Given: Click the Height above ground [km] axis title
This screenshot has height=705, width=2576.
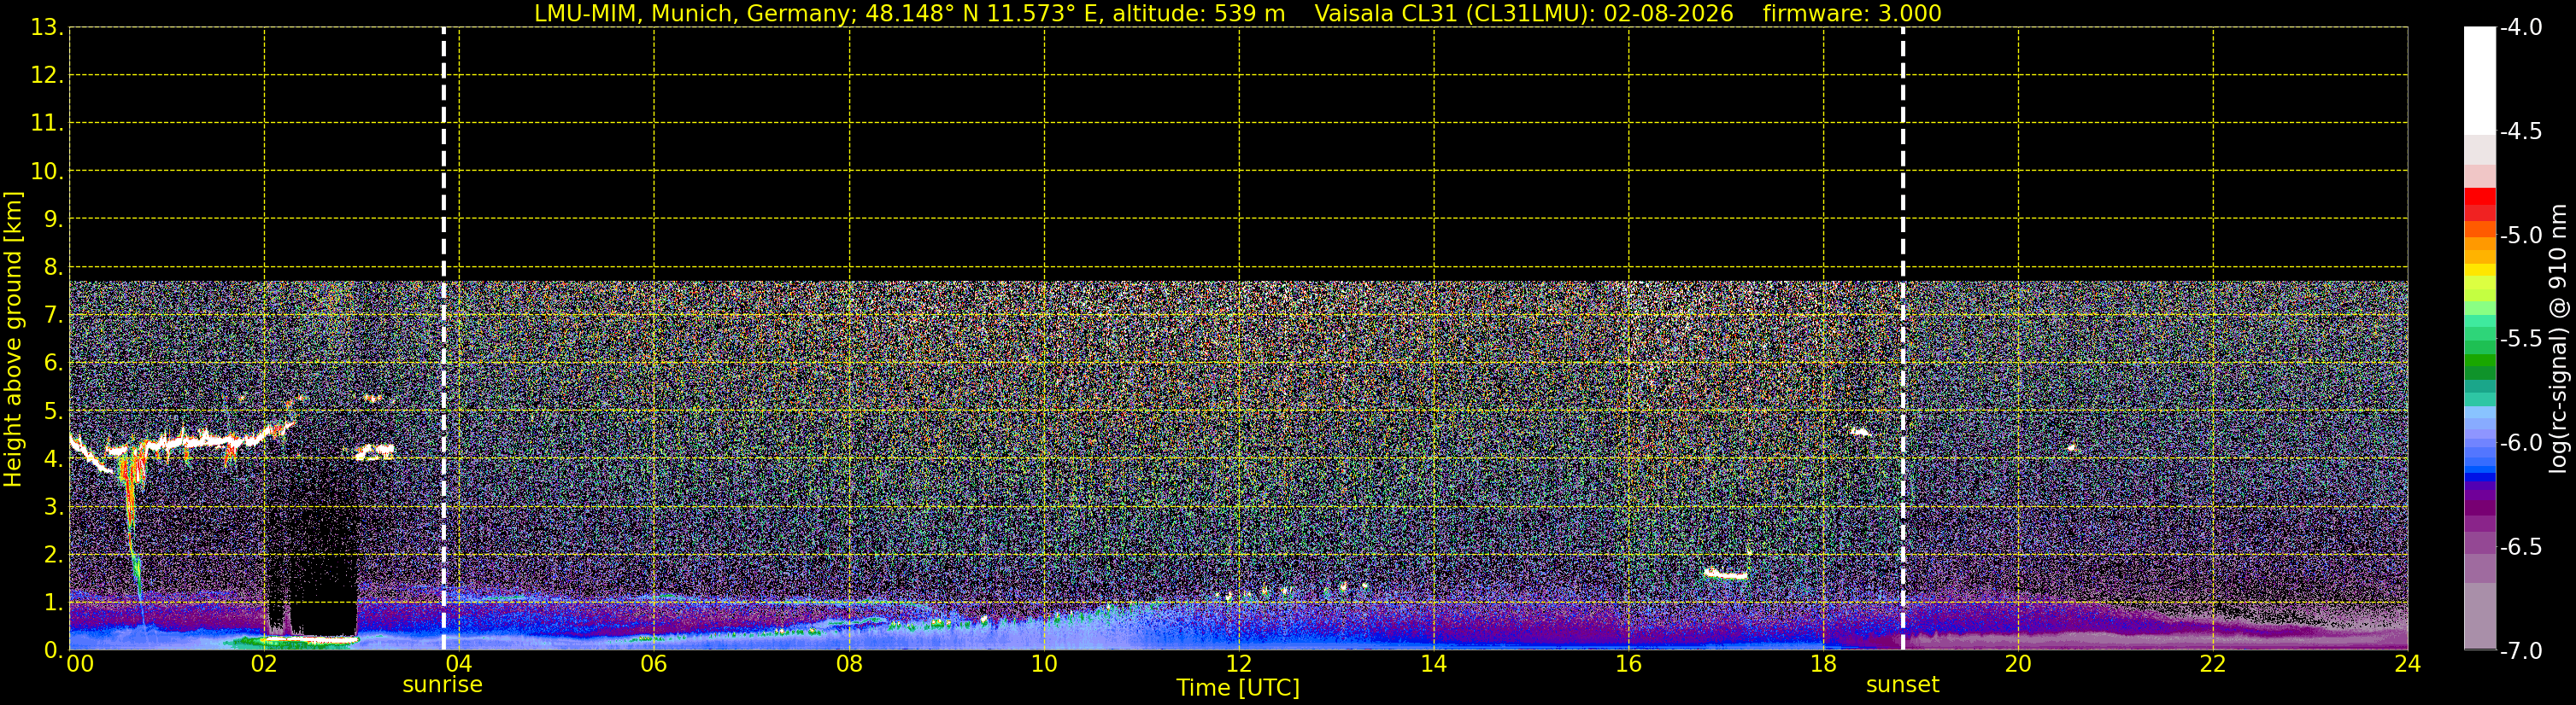Looking at the screenshot, I should tap(13, 339).
